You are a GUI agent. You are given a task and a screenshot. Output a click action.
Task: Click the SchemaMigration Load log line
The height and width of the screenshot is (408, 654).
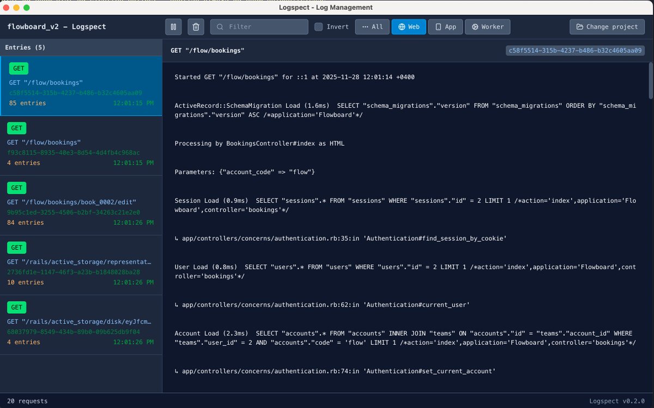click(x=405, y=111)
